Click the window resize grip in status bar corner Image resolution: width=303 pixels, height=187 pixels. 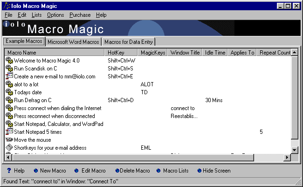tap(298, 182)
